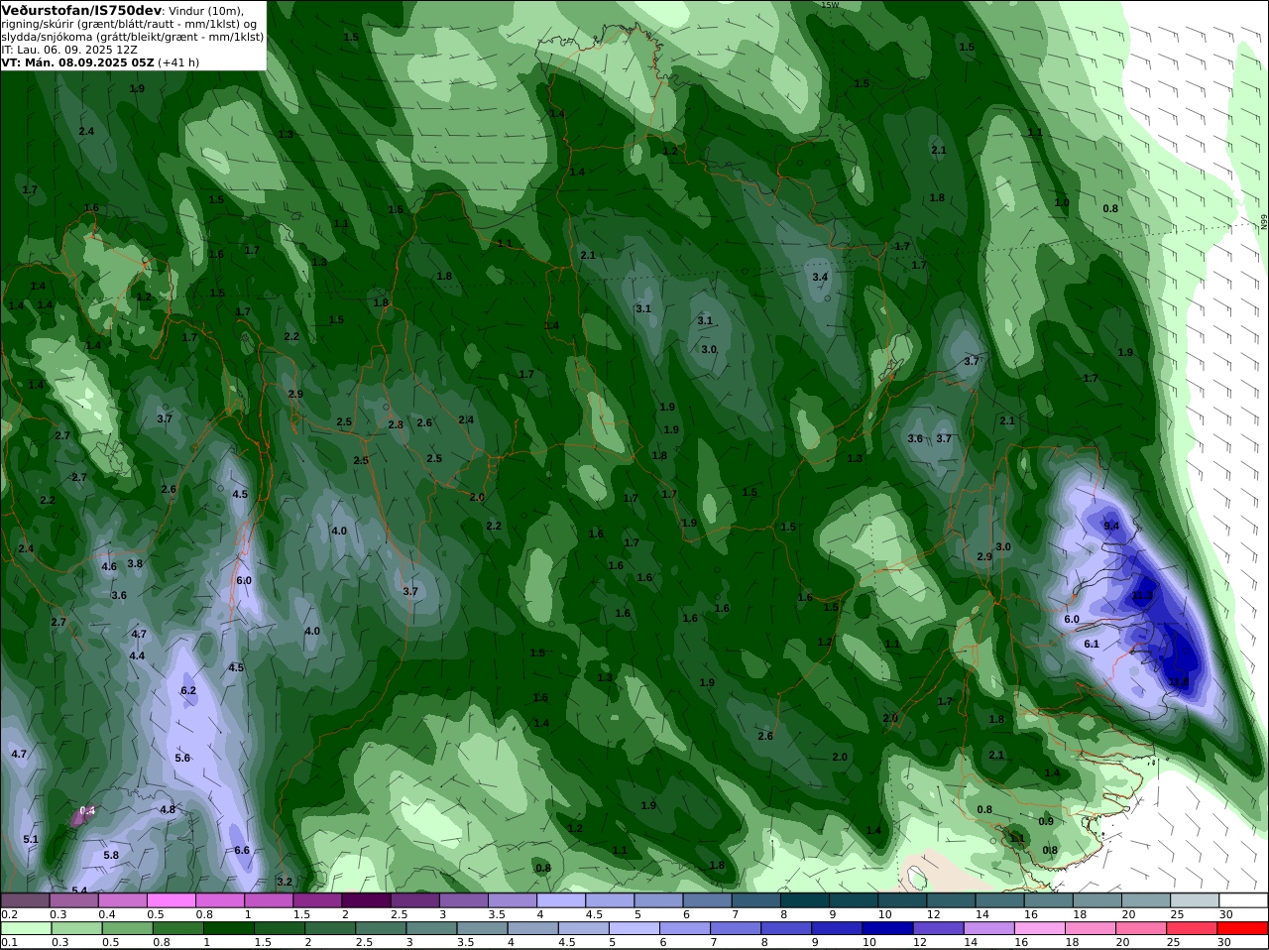
Task: Click the 3.2 value at the map's bottom edge
Action: point(285,882)
